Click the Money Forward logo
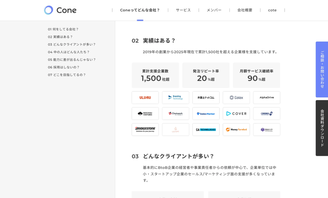This screenshot has height=198, width=328. click(236, 130)
